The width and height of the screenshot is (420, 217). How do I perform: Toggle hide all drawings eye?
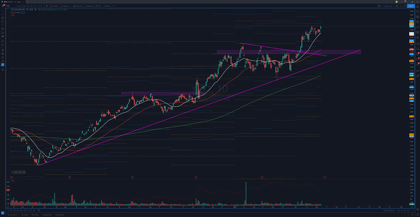[3, 61]
